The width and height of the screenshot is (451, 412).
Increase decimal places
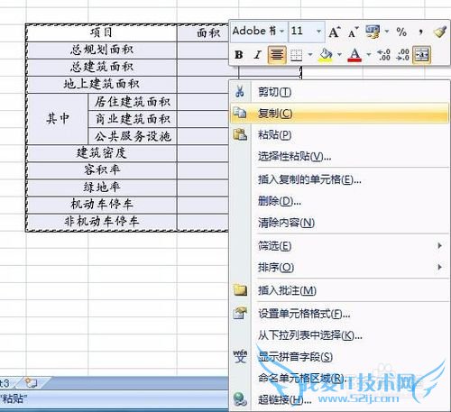[384, 55]
